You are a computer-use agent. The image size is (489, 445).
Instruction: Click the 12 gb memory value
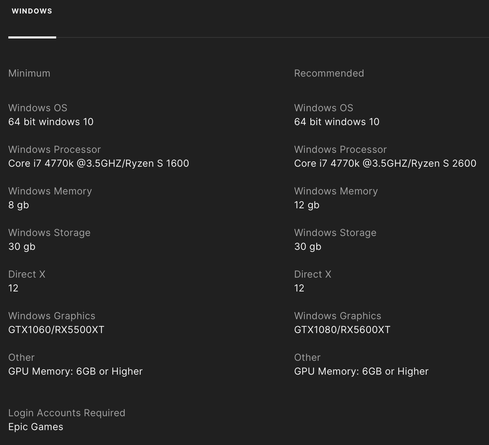pos(307,205)
